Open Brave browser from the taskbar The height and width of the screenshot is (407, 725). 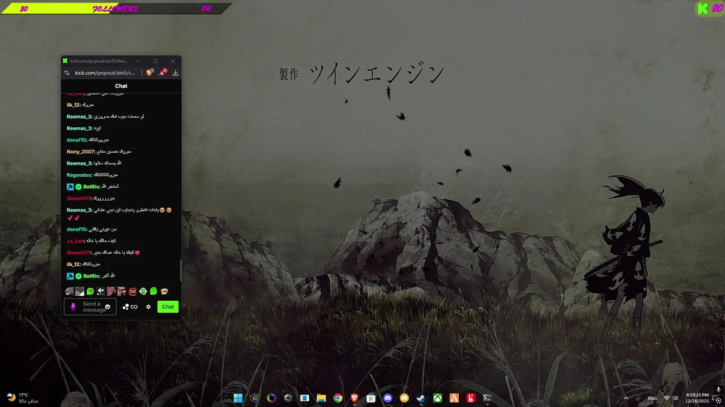[x=355, y=398]
